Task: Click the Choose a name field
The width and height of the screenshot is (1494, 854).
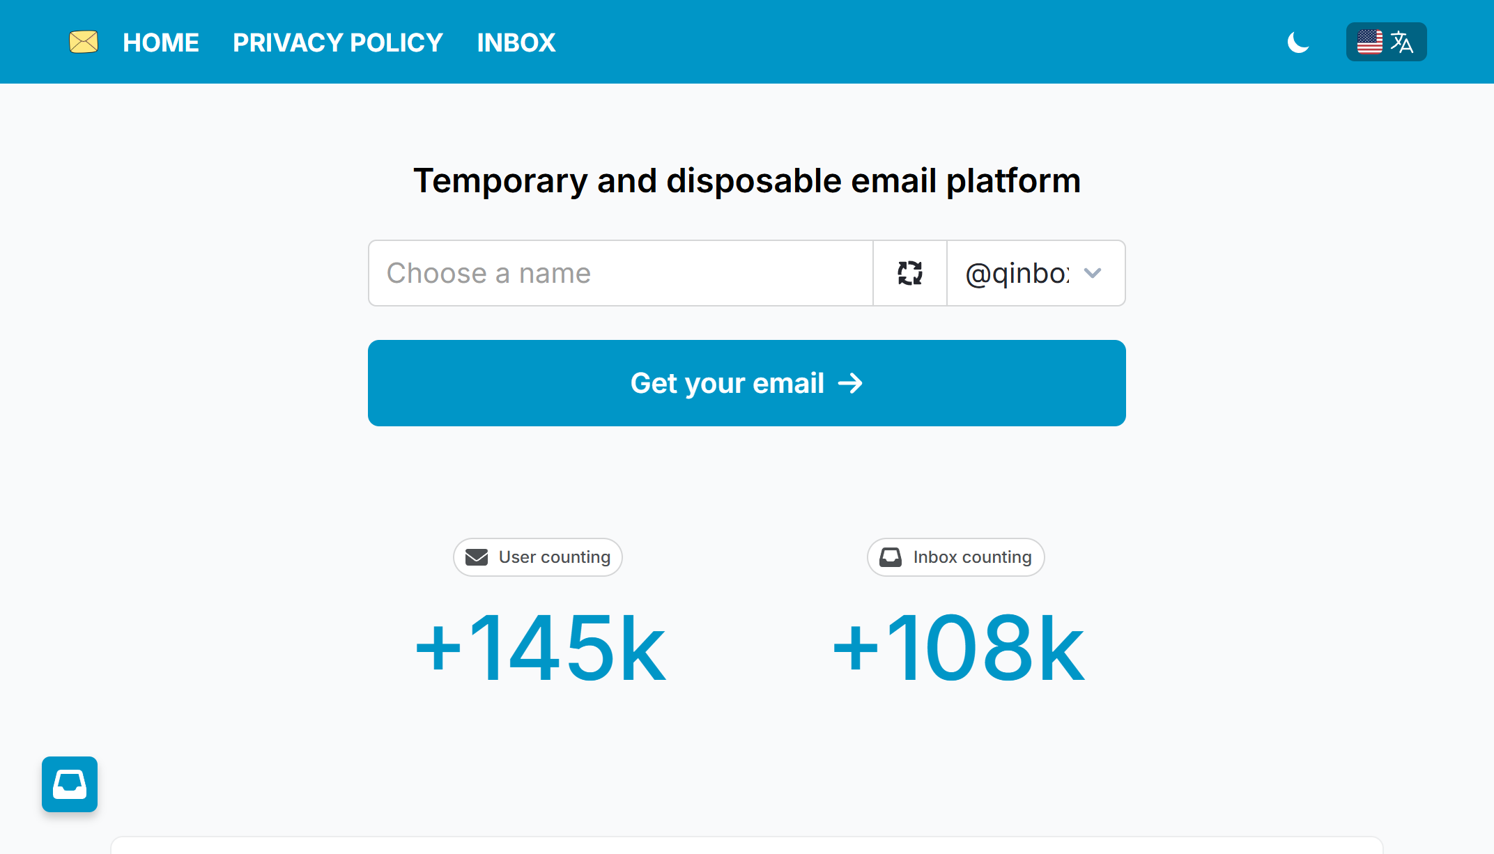Action: (620, 273)
